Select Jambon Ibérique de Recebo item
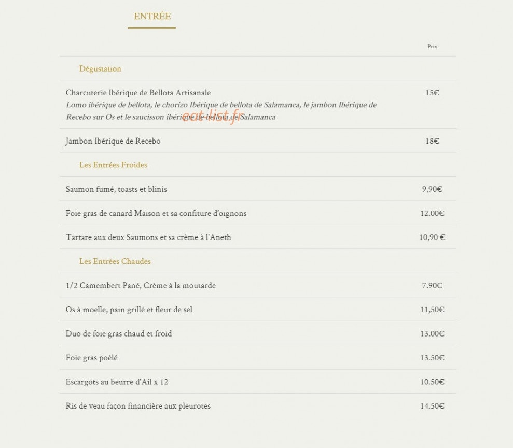This screenshot has width=513, height=448. (113, 141)
